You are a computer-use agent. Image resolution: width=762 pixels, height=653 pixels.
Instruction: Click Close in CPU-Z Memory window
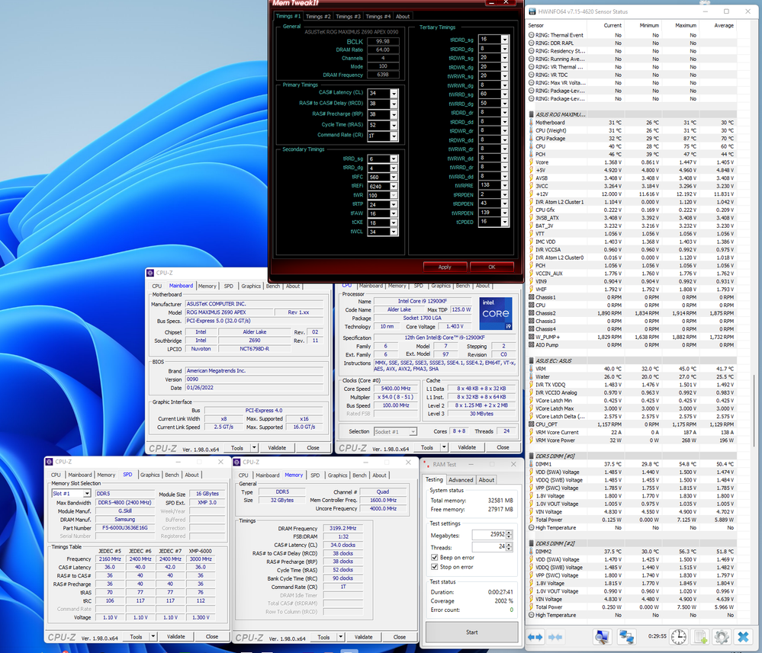pos(400,637)
